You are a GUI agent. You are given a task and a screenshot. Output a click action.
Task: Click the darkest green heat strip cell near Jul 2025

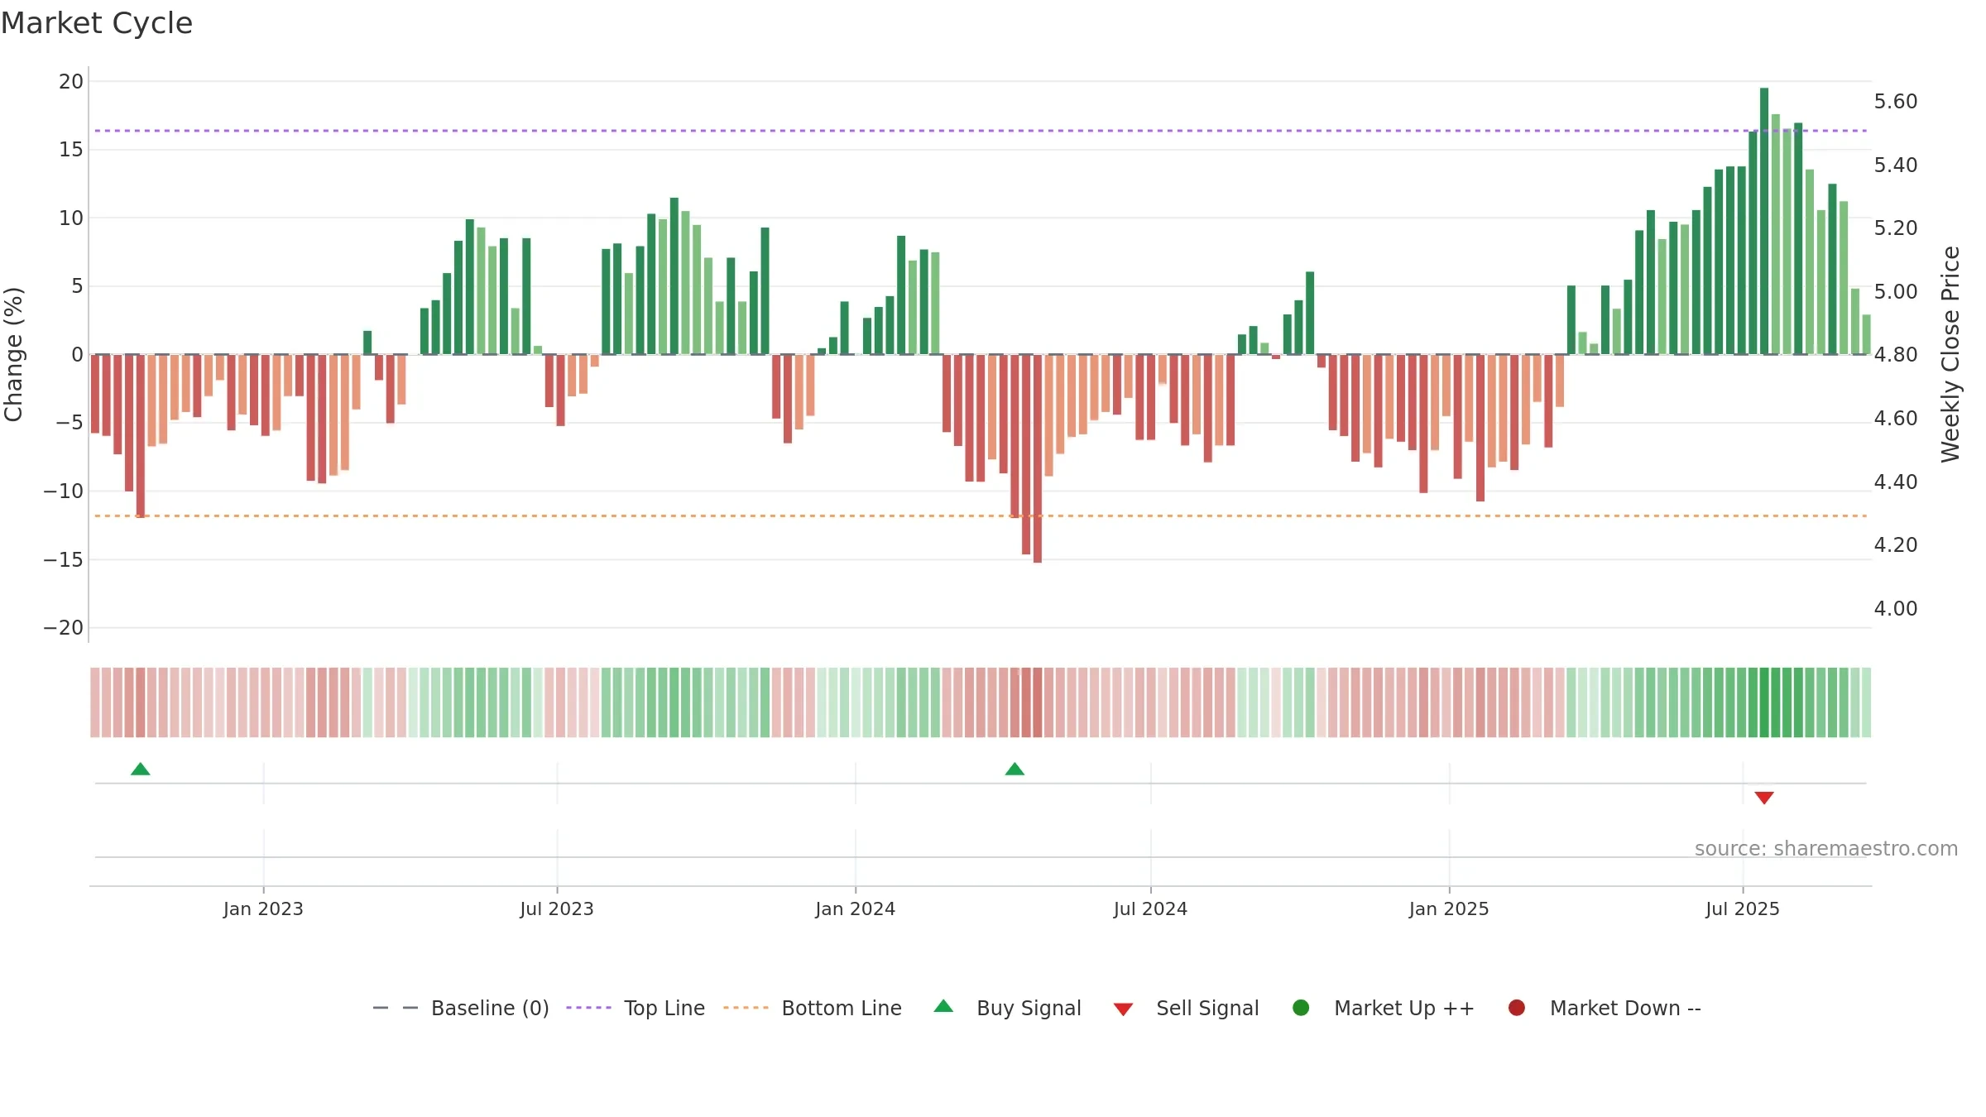pyautogui.click(x=1764, y=702)
